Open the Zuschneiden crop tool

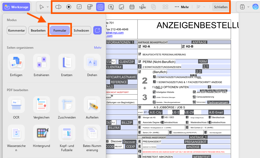click(67, 108)
